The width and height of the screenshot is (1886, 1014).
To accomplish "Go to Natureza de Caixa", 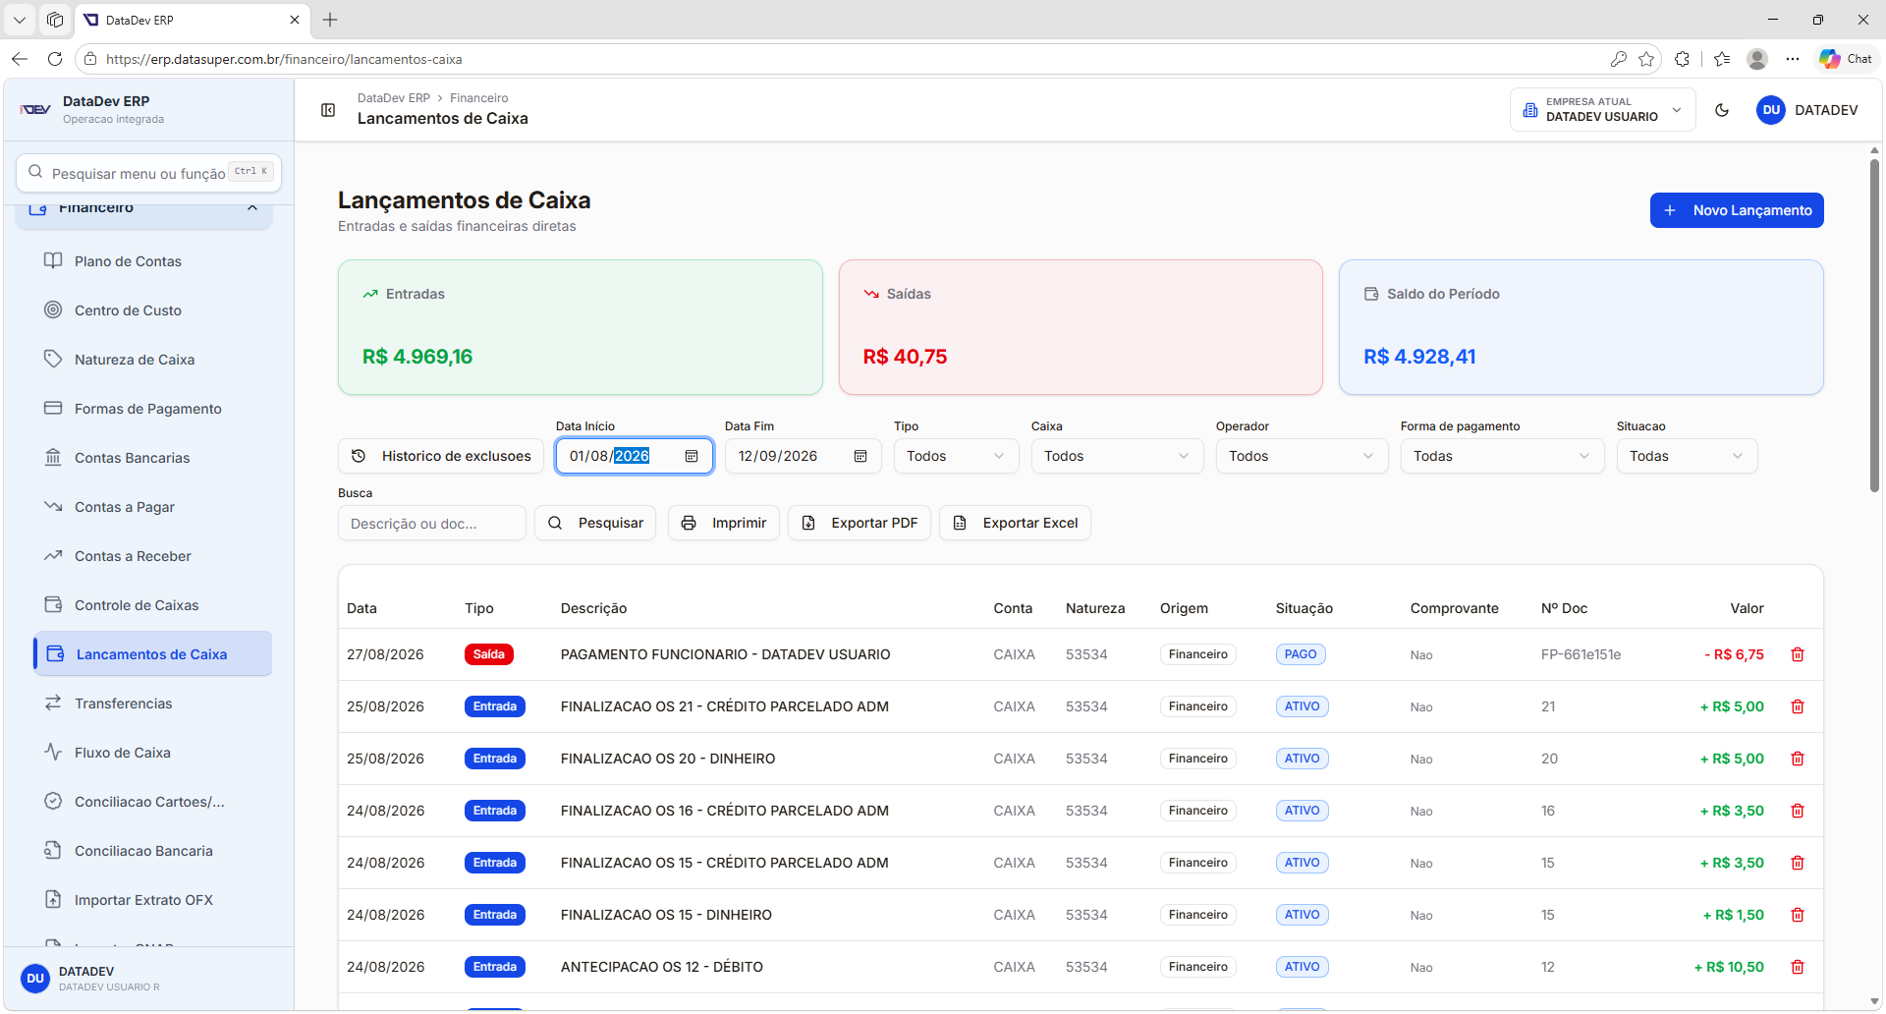I will tap(152, 360).
